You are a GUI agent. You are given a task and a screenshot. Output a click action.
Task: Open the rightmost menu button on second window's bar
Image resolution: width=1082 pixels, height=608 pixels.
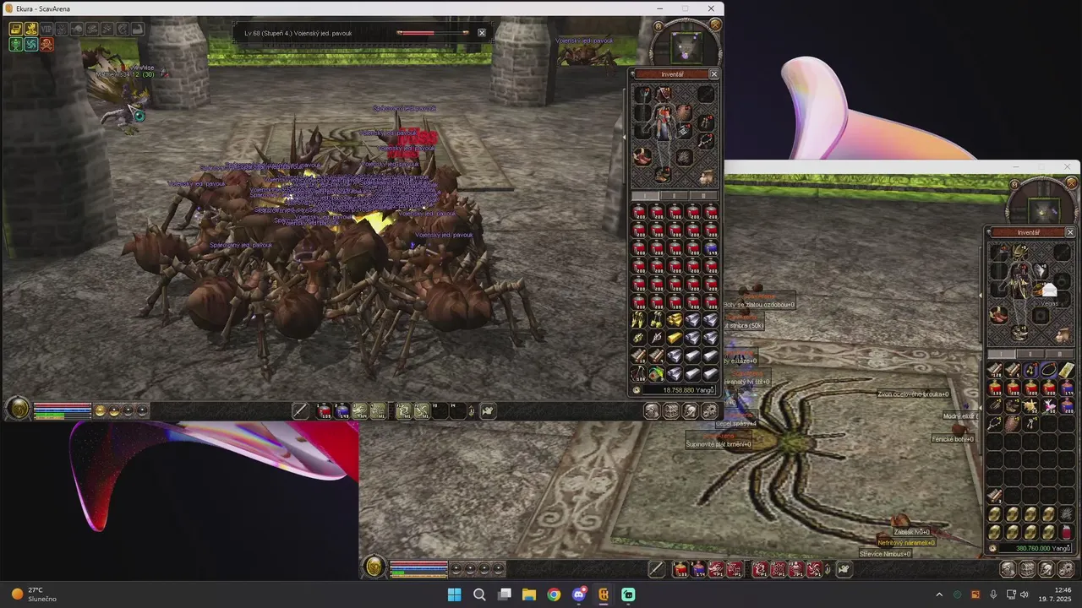pyautogui.click(x=1065, y=569)
